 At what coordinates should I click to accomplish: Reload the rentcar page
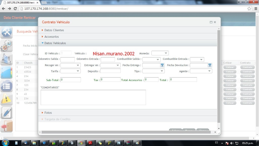pos(15,9)
